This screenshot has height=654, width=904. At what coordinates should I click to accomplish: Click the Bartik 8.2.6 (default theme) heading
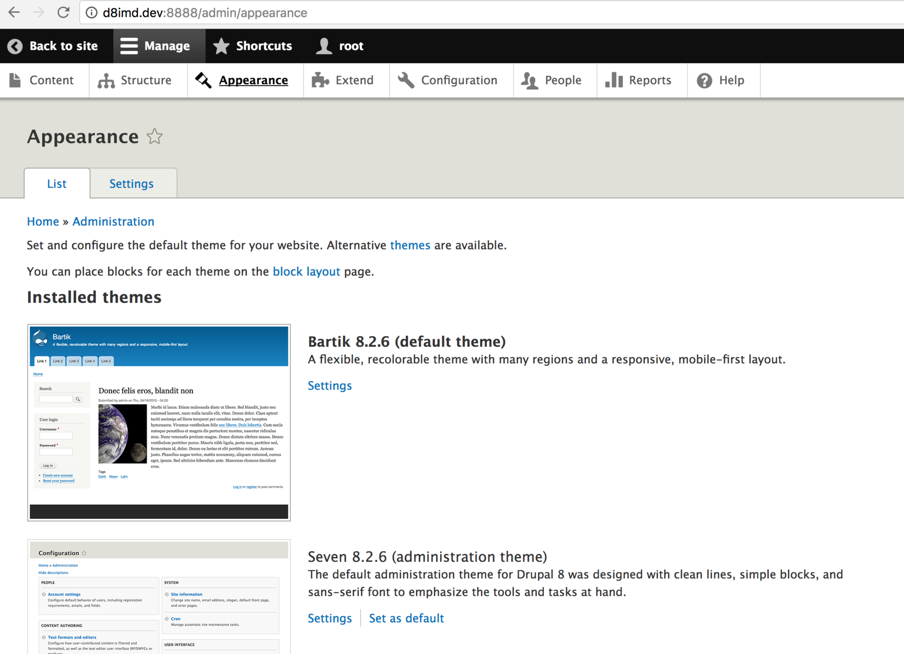pyautogui.click(x=407, y=342)
